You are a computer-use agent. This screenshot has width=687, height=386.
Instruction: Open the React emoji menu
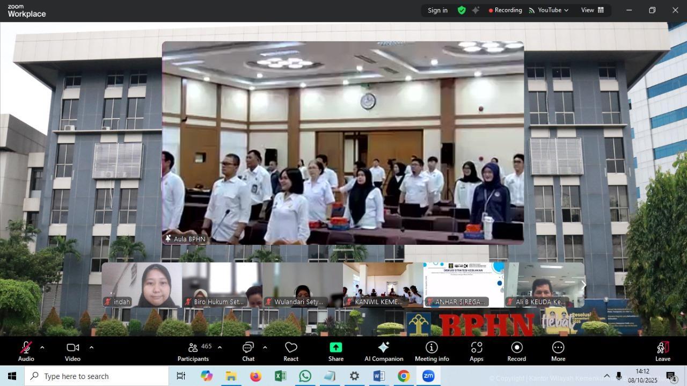point(291,352)
